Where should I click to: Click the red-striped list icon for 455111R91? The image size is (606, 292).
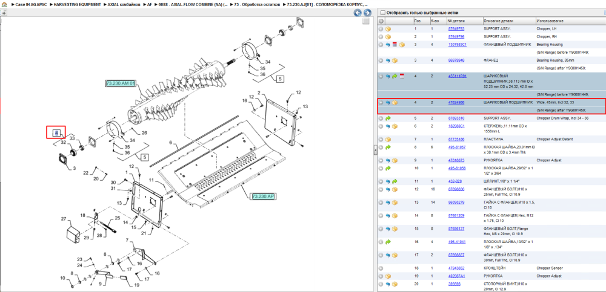[x=402, y=76]
